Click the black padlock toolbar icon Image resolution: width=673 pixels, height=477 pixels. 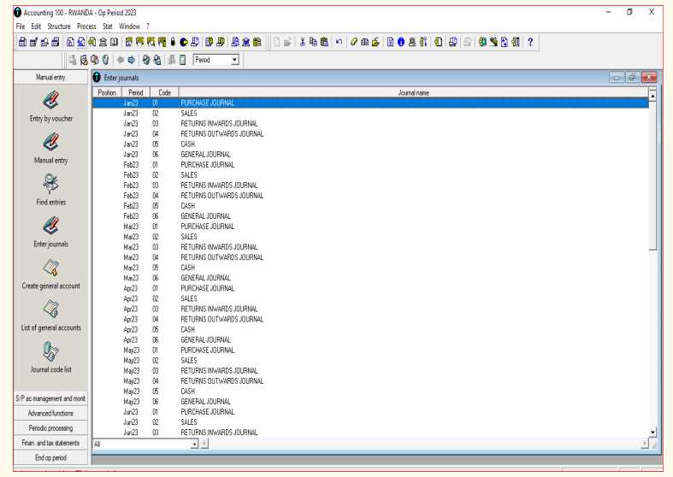click(173, 42)
